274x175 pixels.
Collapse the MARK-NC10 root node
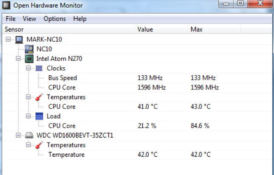pos(8,39)
